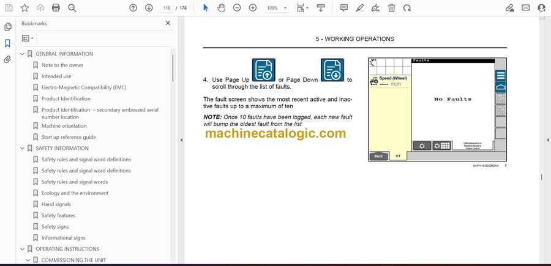Go to next page arrow
Viewport: 551px width, 266px height.
click(149, 8)
